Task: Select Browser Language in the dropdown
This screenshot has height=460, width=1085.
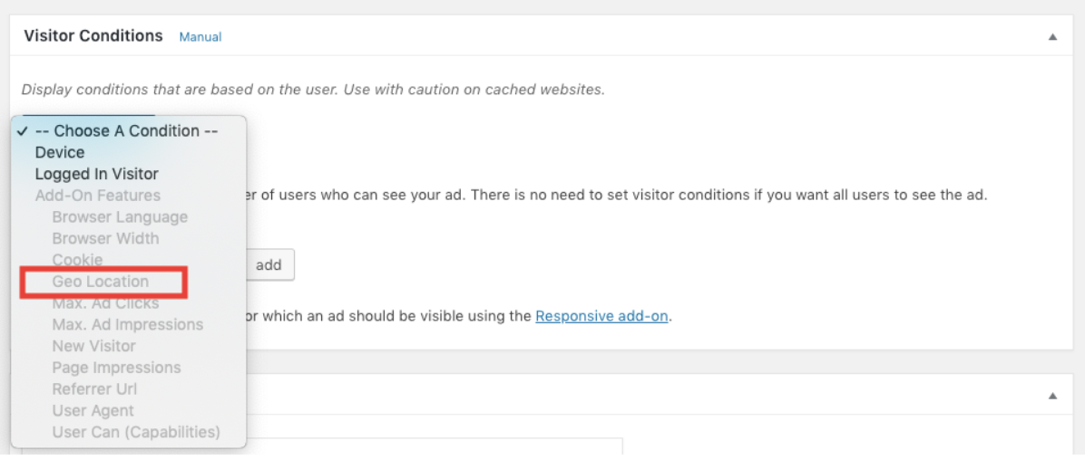Action: tap(120, 217)
